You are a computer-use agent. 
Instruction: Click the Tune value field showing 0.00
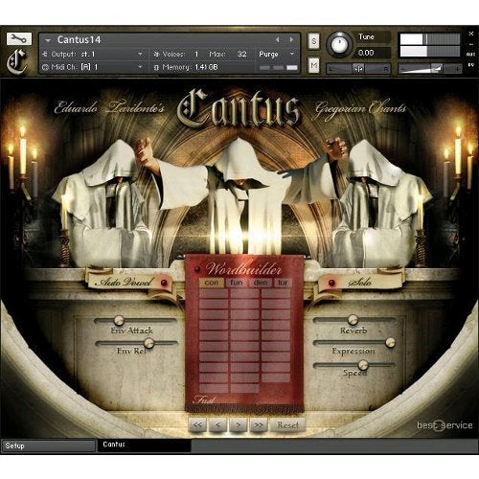point(372,53)
